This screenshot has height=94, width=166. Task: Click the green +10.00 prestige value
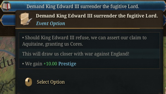50,64
